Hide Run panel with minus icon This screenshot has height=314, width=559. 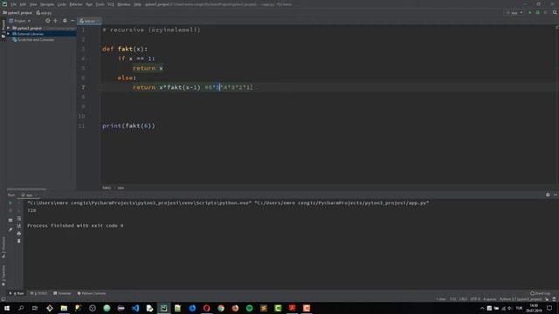(556, 195)
